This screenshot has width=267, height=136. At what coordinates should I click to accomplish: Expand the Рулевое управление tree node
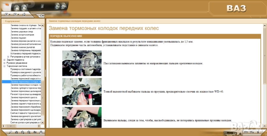(4, 63)
